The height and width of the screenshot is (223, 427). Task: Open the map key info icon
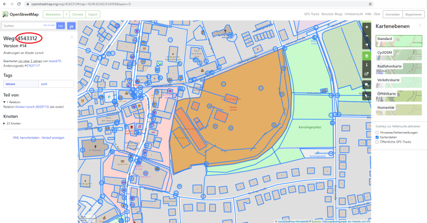pyautogui.click(x=366, y=65)
